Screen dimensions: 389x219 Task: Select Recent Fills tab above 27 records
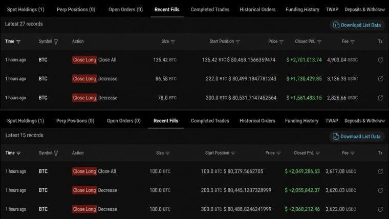[x=167, y=9]
